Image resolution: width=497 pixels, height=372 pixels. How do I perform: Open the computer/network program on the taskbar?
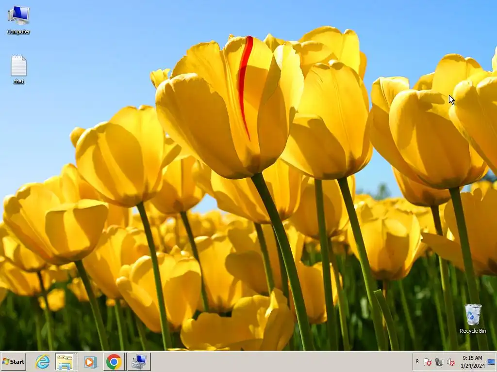point(139,361)
